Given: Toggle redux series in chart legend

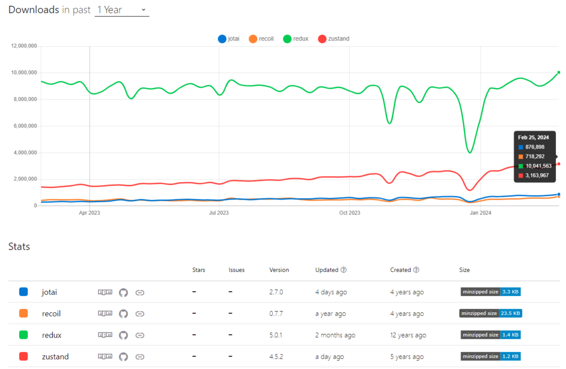Looking at the screenshot, I should [296, 39].
